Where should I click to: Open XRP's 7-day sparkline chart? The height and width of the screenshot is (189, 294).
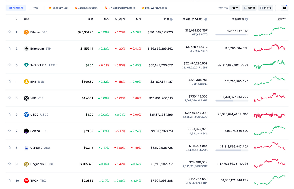click(x=269, y=98)
